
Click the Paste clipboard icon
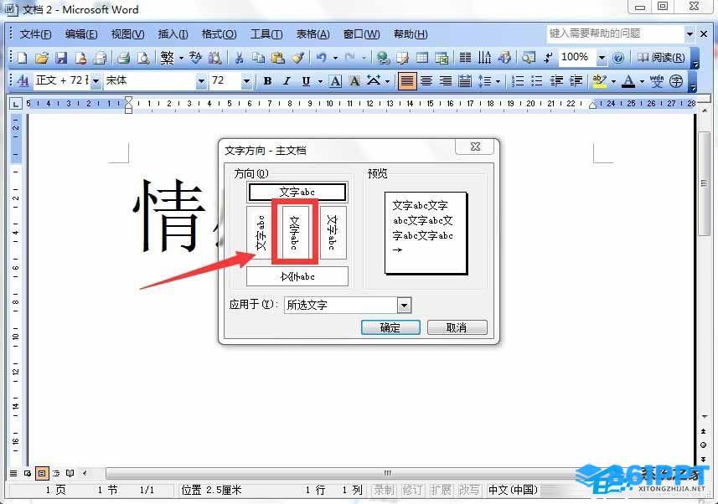(278, 58)
